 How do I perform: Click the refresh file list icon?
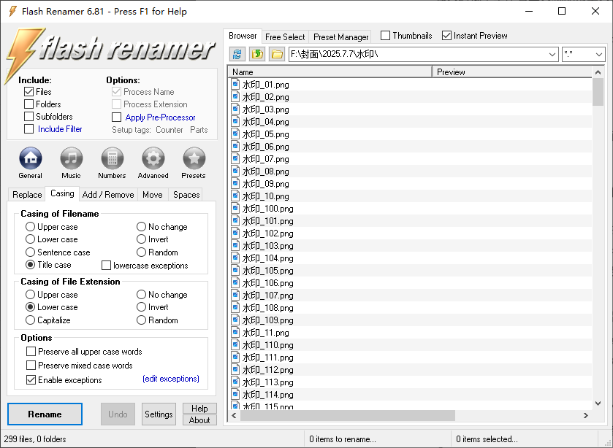point(237,54)
